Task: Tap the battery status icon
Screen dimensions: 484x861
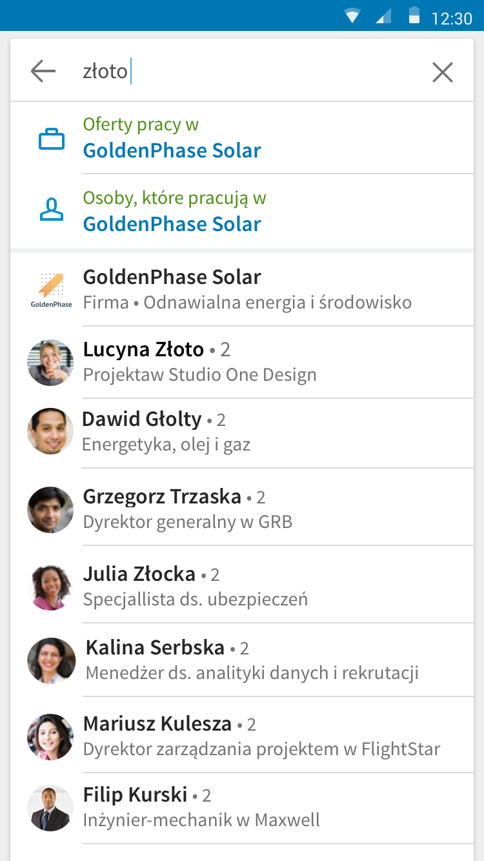Action: [414, 16]
